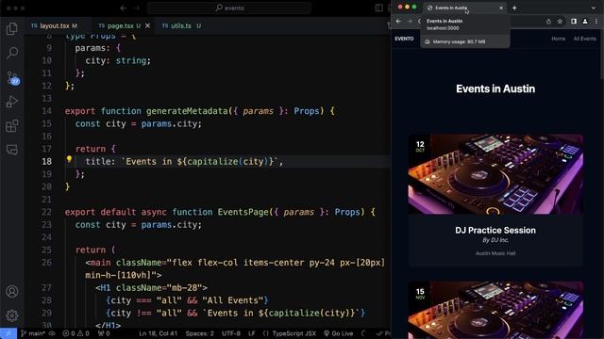604x339 pixels.
Task: Change end of line sequence LF
Action: [x=252, y=333]
